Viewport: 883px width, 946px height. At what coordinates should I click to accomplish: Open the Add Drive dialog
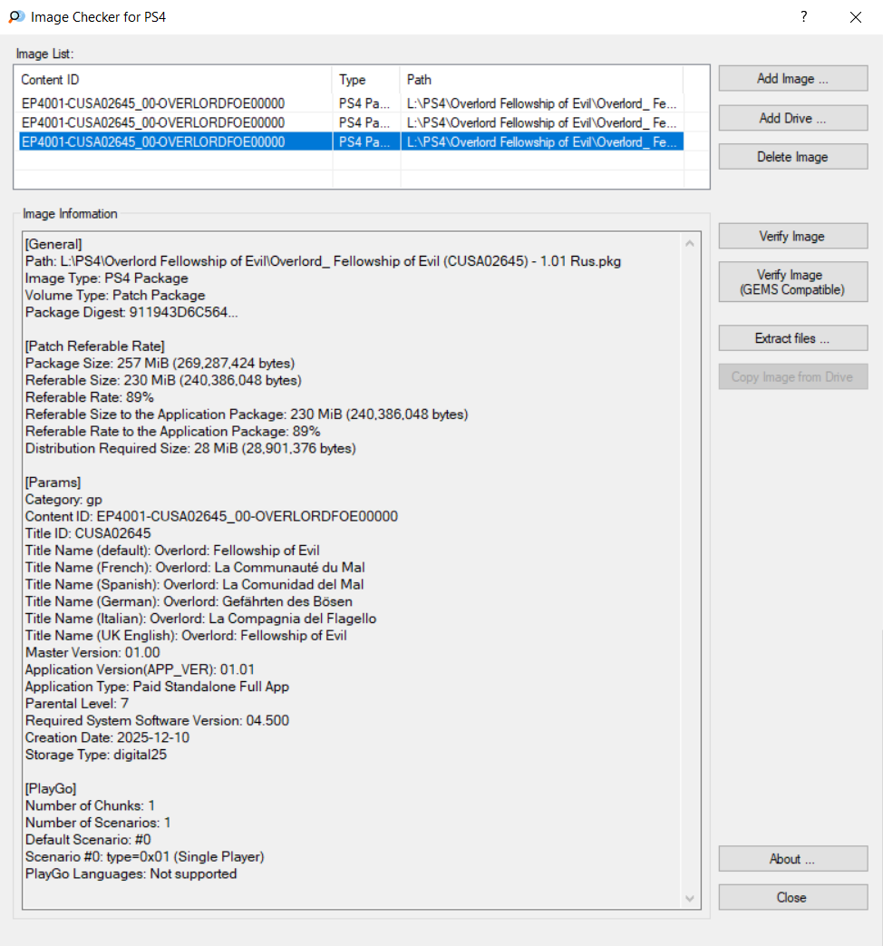pyautogui.click(x=792, y=118)
